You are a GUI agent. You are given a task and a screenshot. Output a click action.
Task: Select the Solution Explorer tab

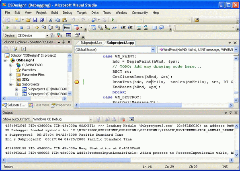tap(14, 105)
